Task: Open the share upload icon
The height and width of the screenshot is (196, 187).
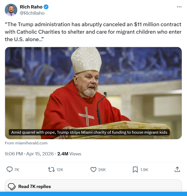Action: 177,169
